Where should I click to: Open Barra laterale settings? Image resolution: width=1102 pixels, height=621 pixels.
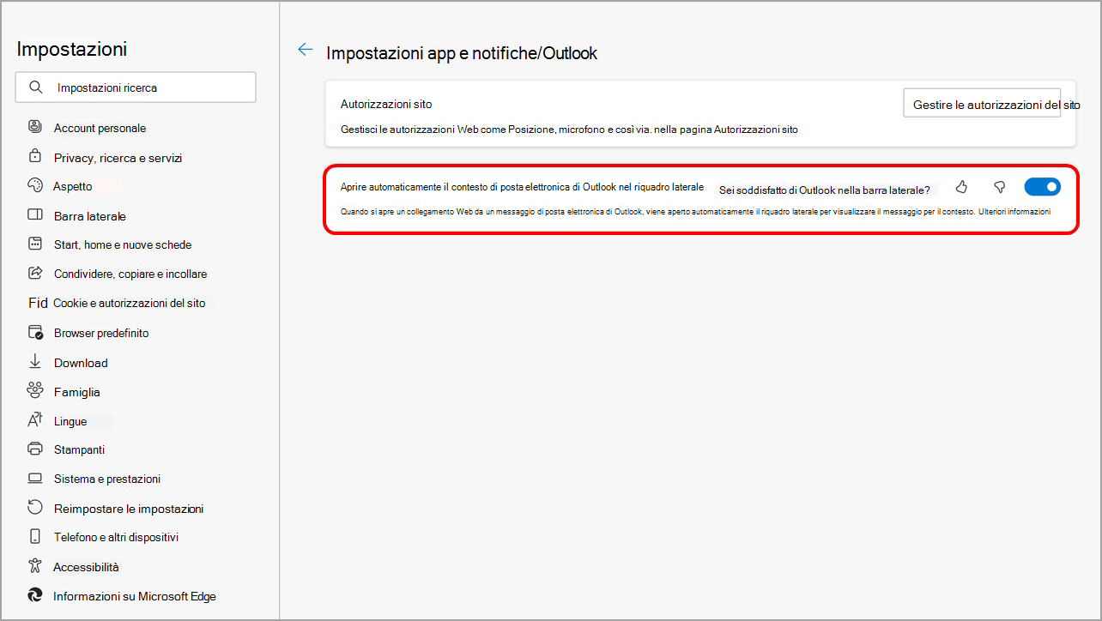[90, 216]
